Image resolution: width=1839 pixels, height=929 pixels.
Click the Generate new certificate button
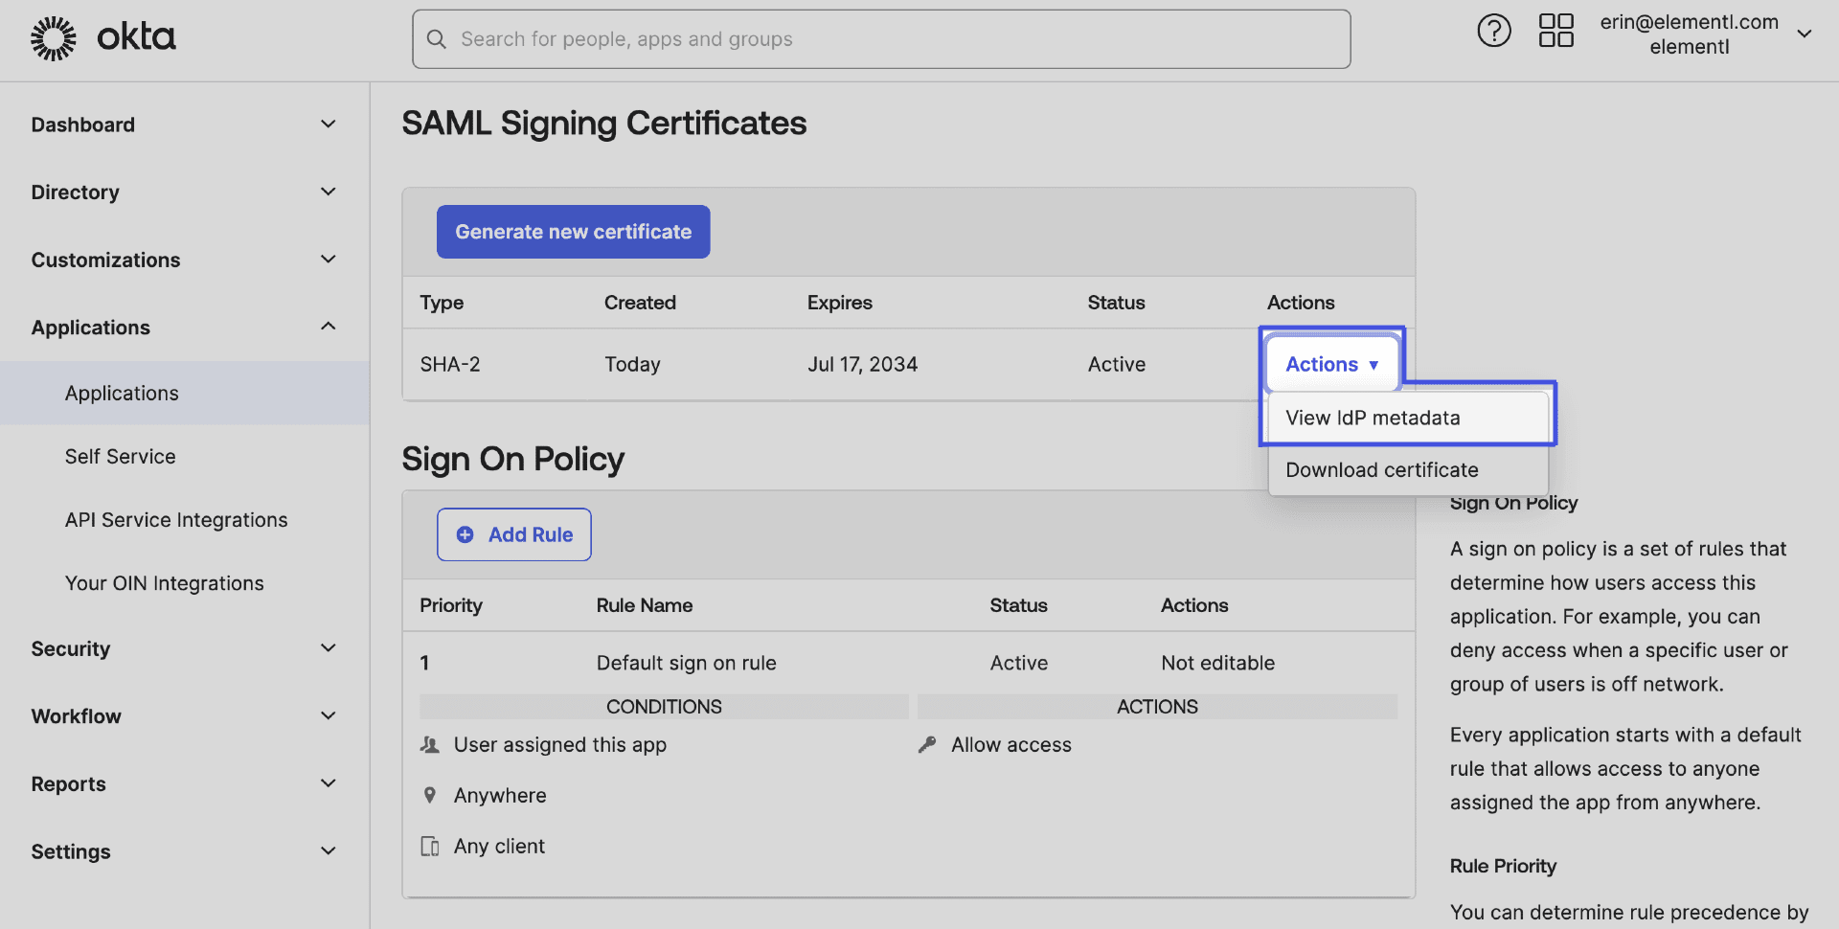coord(572,231)
